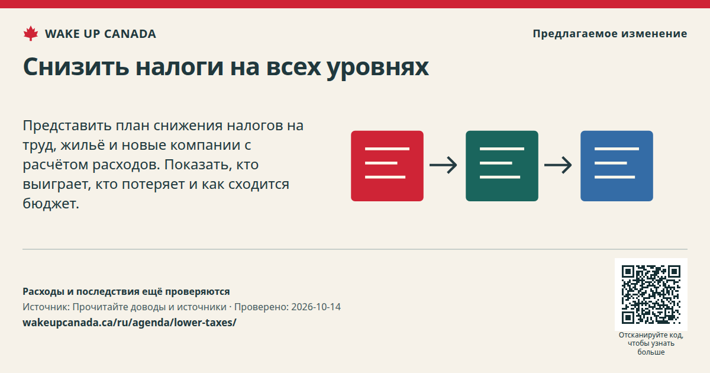
Task: Click the QR code image
Action: (x=651, y=294)
